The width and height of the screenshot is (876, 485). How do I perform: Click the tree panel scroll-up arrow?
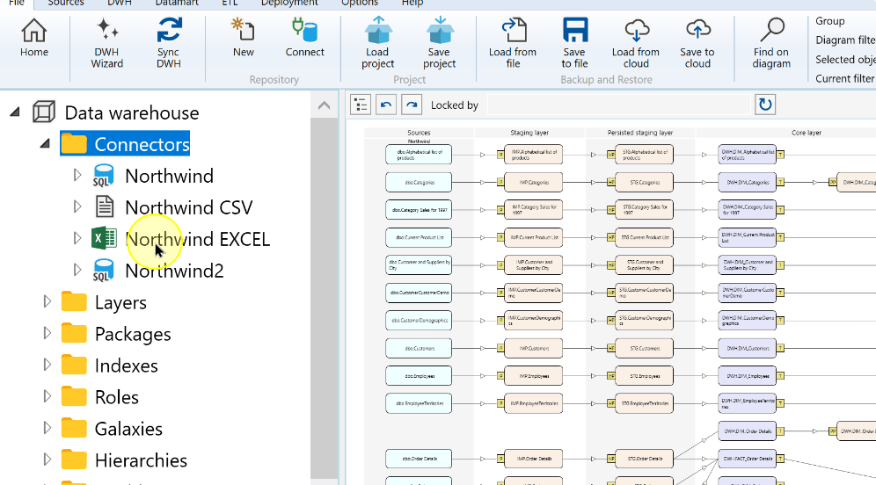(x=324, y=105)
